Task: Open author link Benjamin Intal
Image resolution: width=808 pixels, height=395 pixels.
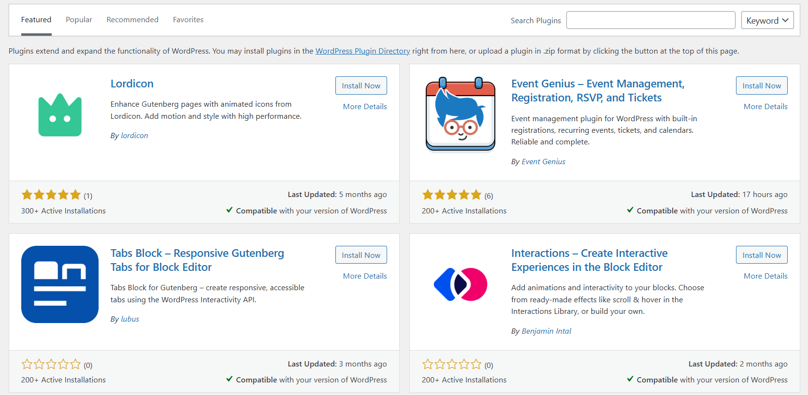Action: coord(547,331)
